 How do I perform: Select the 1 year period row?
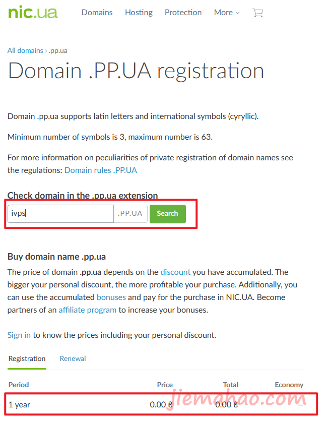[161, 404]
